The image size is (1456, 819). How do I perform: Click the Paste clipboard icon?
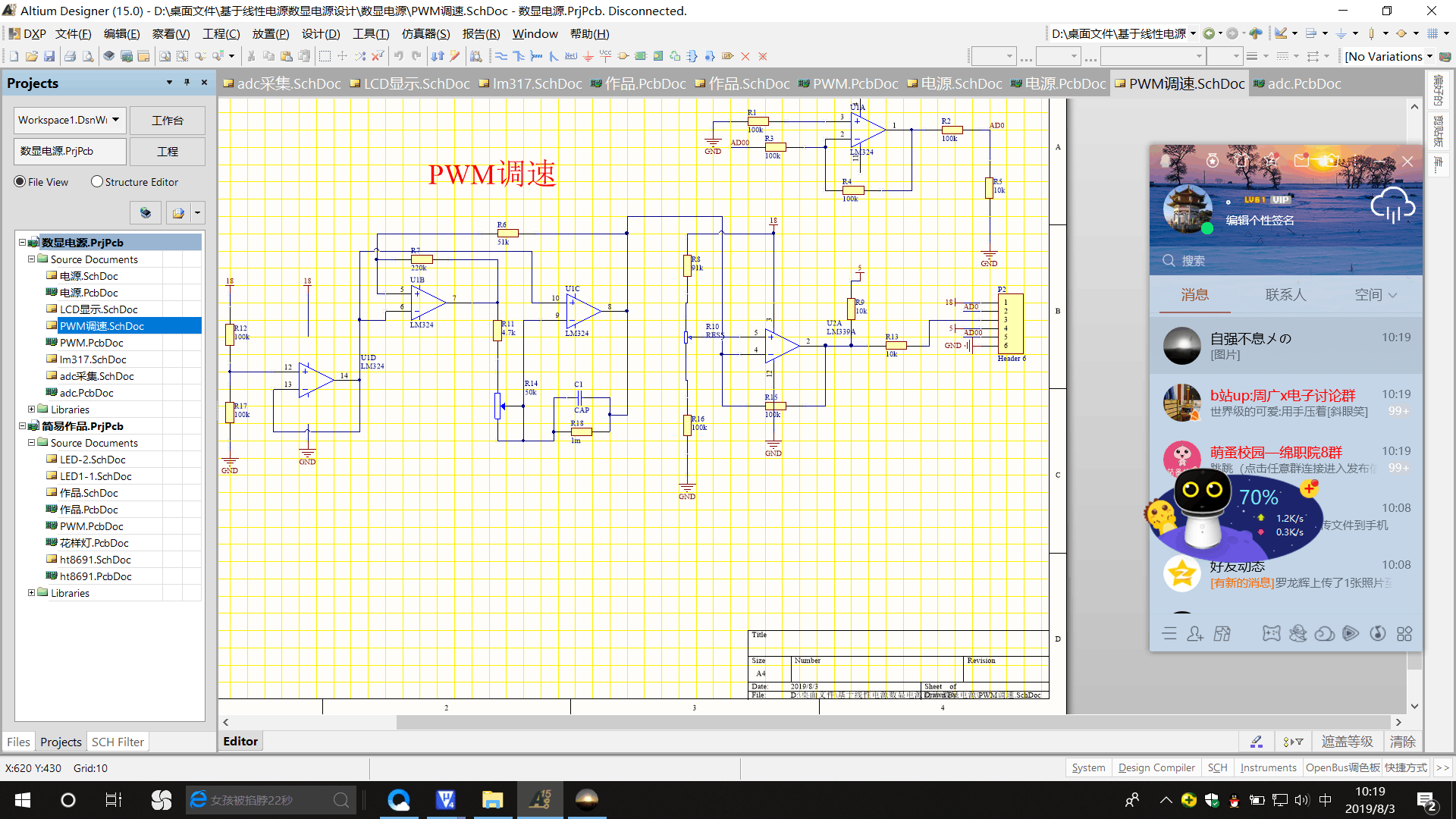287,56
